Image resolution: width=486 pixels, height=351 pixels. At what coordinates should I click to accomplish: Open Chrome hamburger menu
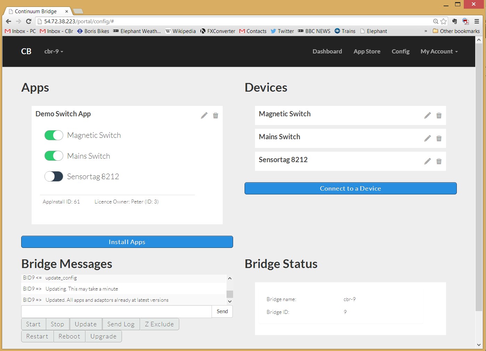477,21
